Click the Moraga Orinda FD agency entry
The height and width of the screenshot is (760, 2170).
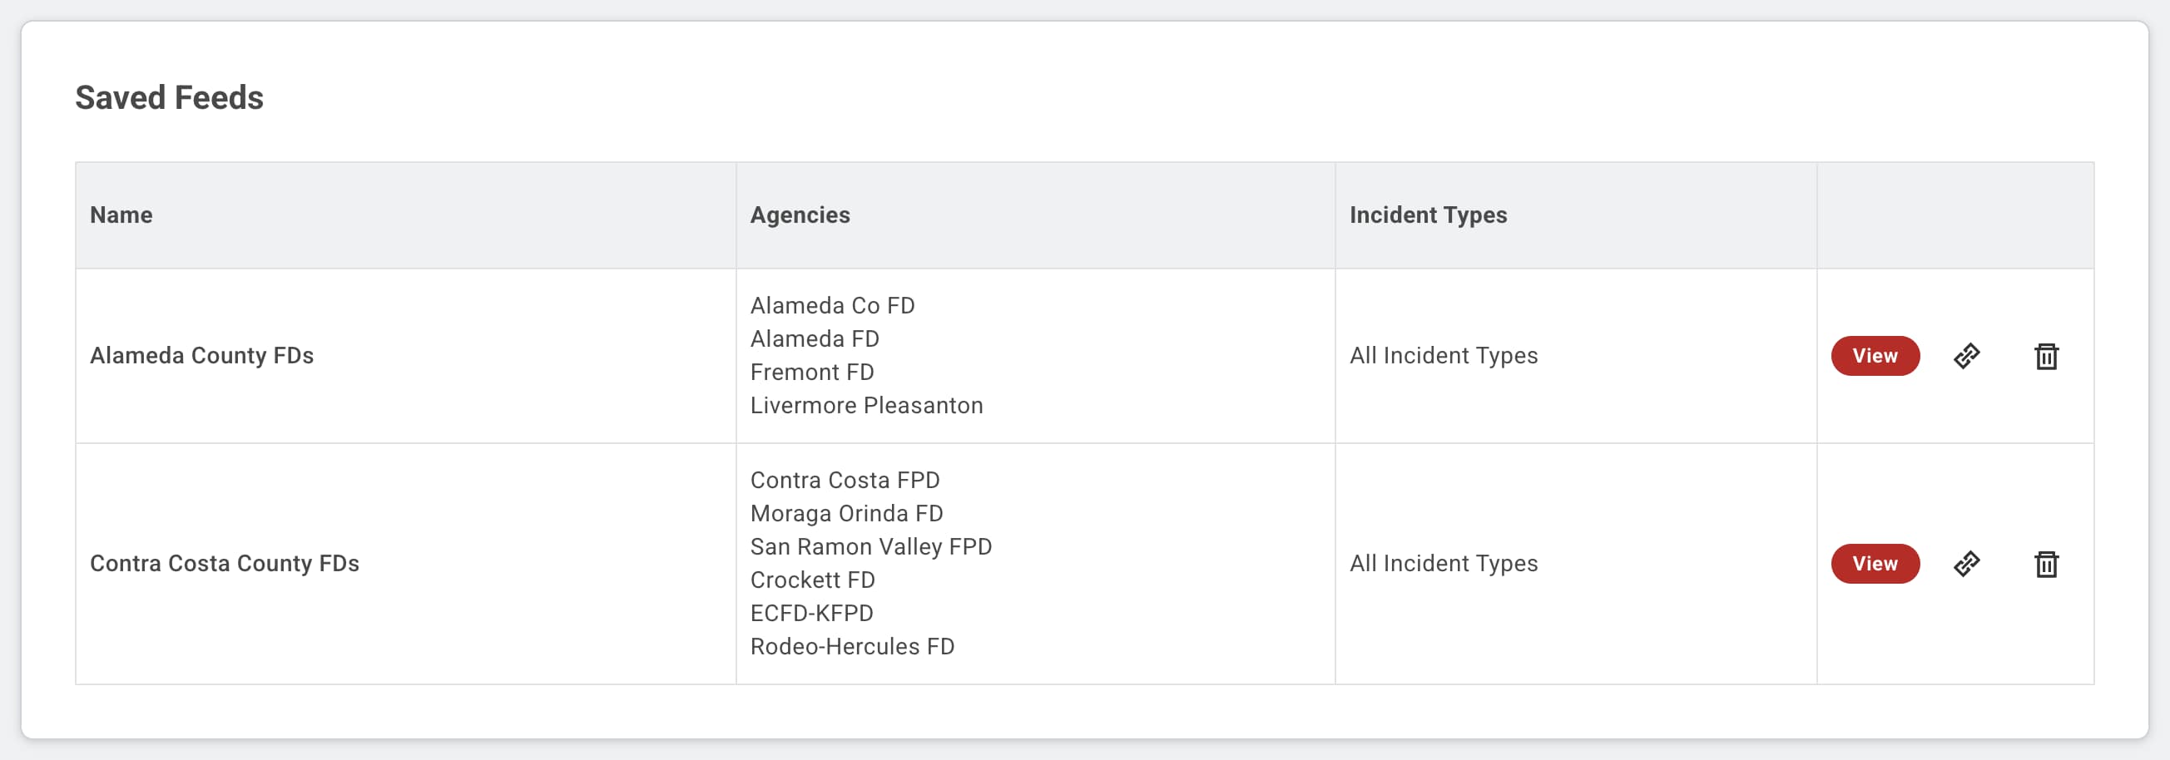pyautogui.click(x=846, y=513)
